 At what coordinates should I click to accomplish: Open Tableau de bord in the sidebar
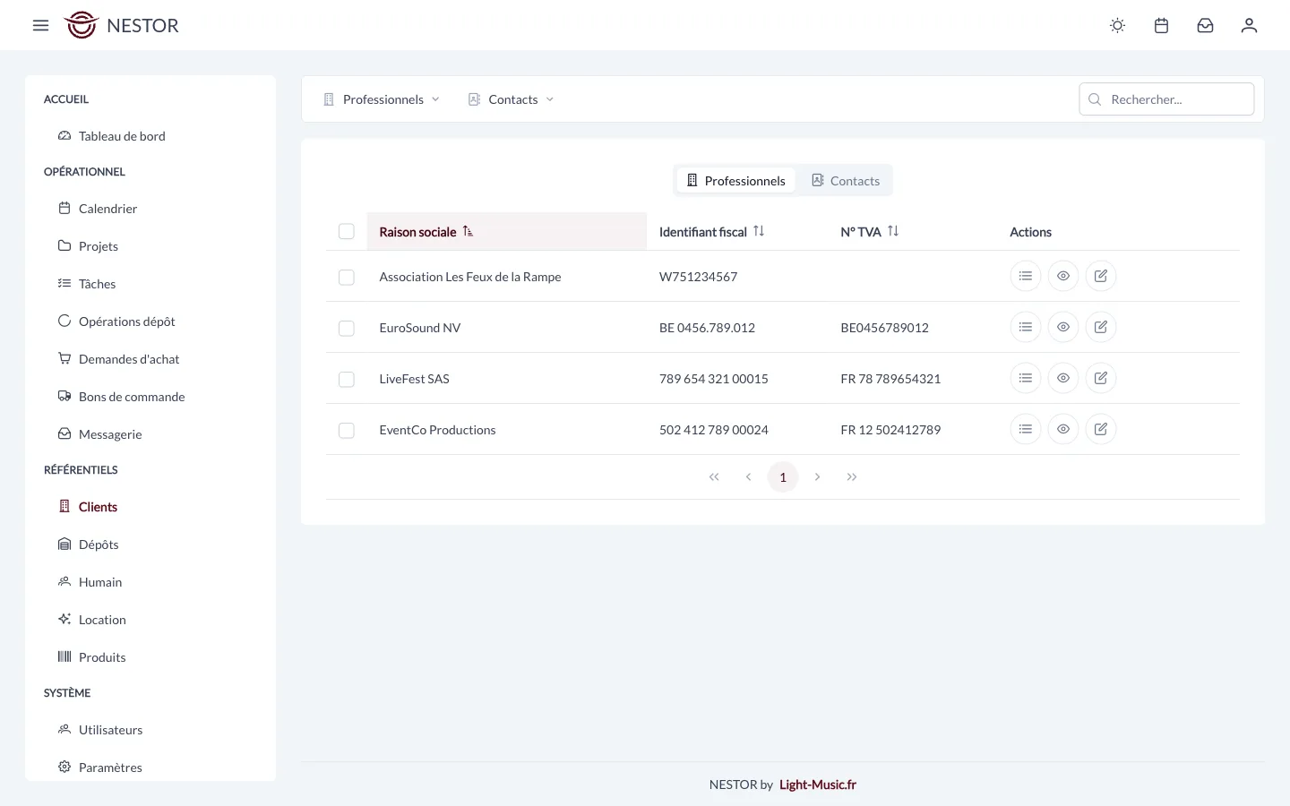pyautogui.click(x=150, y=136)
